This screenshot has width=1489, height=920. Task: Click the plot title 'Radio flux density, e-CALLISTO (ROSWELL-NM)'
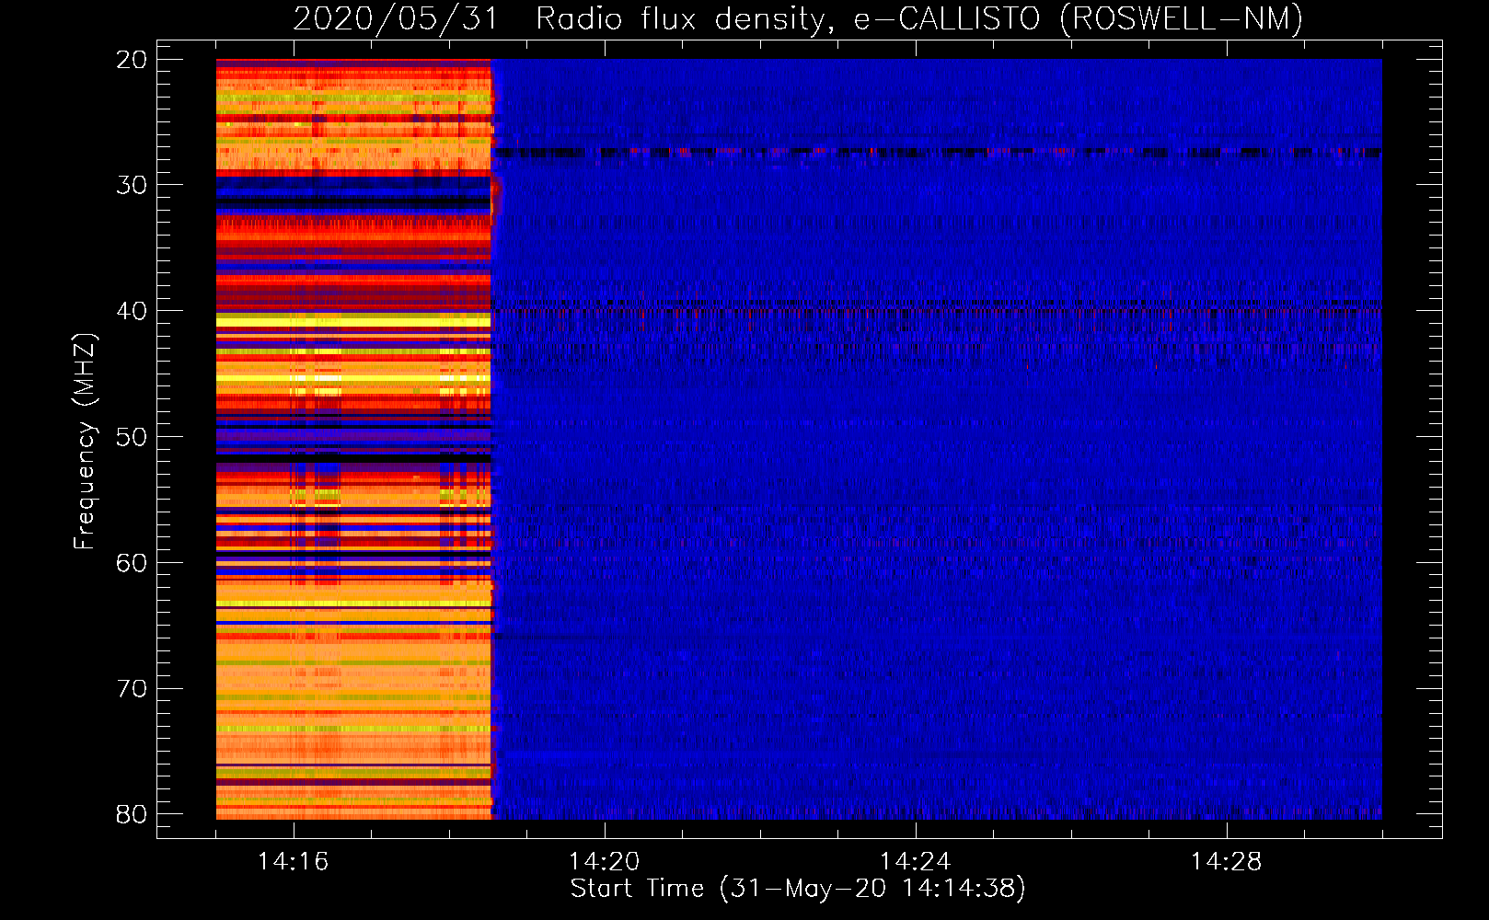(x=919, y=18)
